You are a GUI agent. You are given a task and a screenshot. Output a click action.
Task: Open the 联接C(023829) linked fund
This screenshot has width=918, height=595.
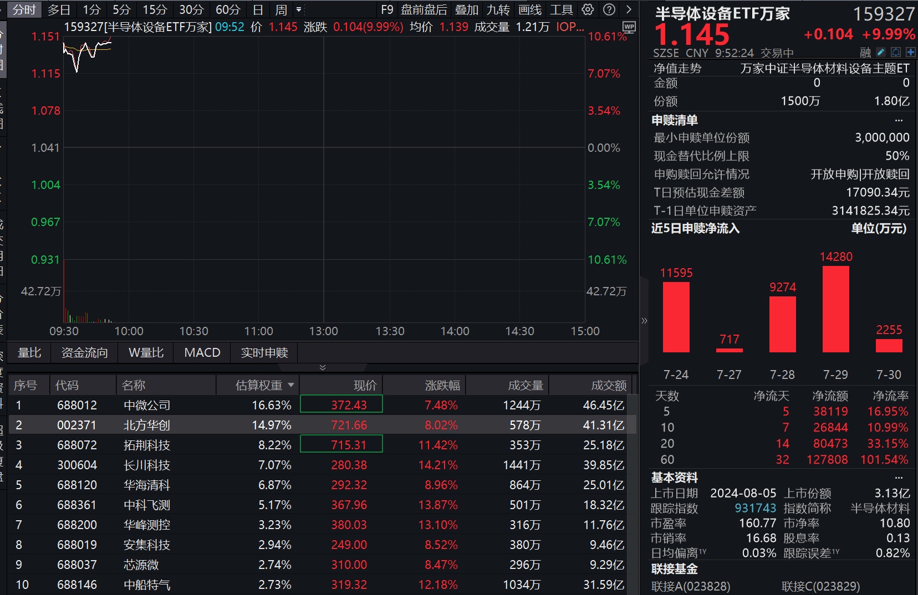click(821, 586)
